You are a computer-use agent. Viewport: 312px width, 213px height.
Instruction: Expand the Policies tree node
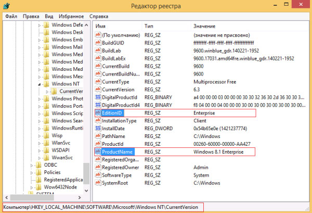[31, 173]
